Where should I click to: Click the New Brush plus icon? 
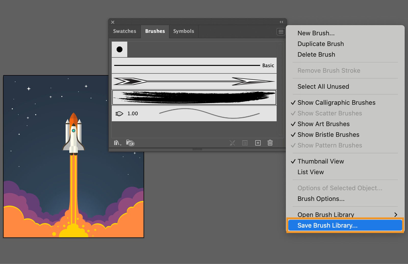(258, 143)
